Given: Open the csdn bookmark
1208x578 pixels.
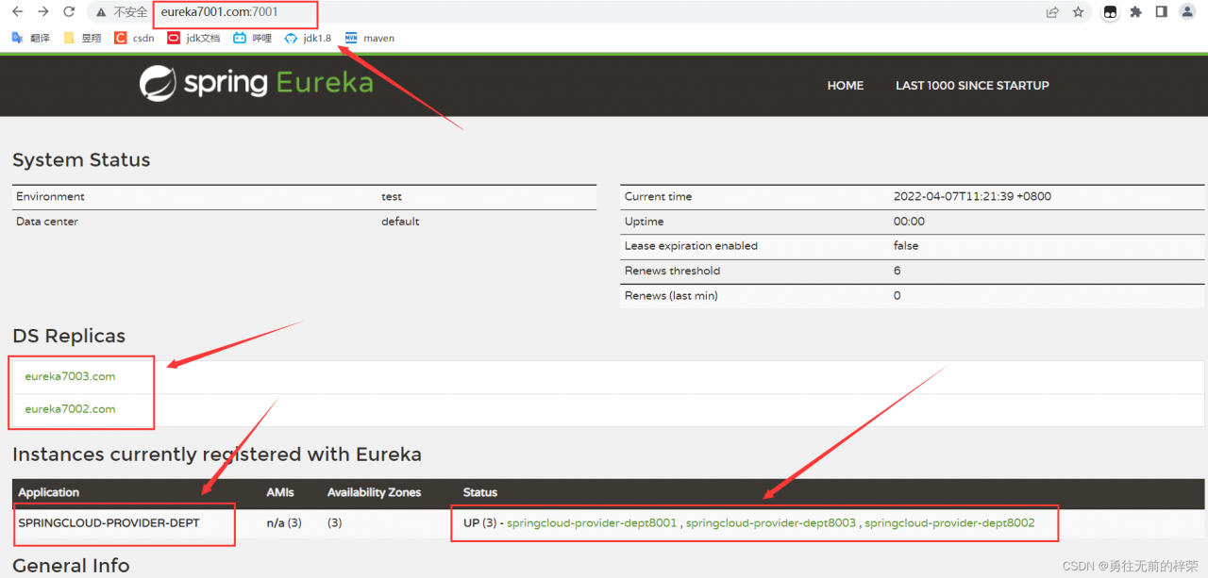Looking at the screenshot, I should click(x=134, y=39).
